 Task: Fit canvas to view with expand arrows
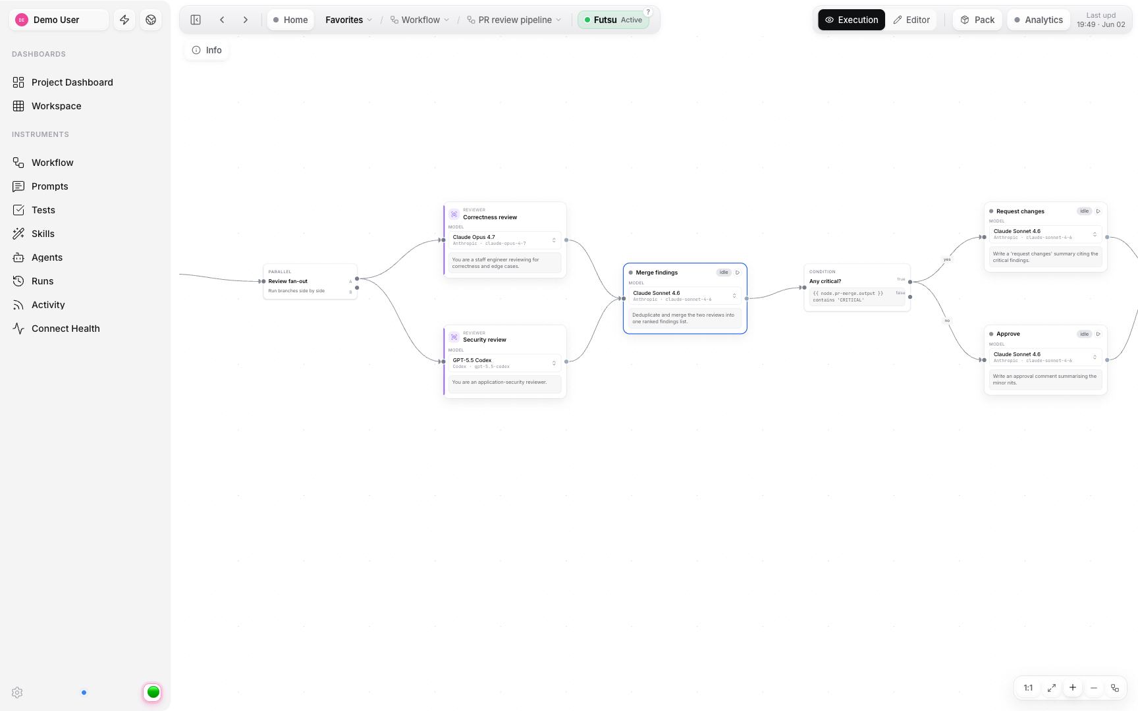[x=1052, y=688]
